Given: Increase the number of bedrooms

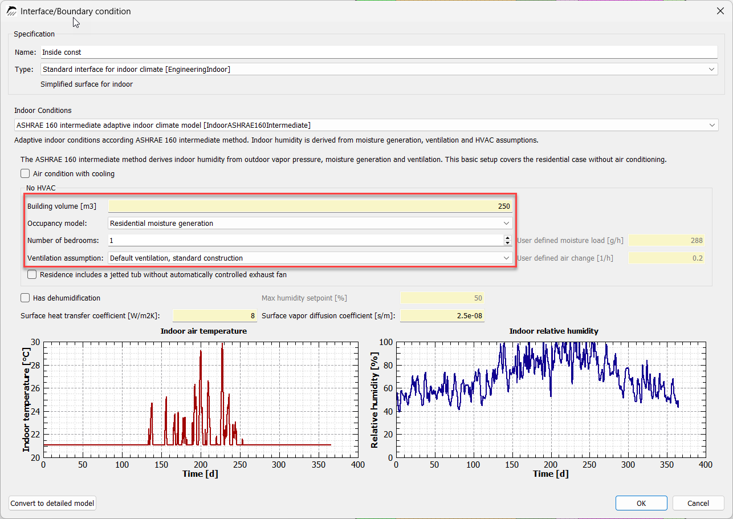Looking at the screenshot, I should pyautogui.click(x=508, y=238).
